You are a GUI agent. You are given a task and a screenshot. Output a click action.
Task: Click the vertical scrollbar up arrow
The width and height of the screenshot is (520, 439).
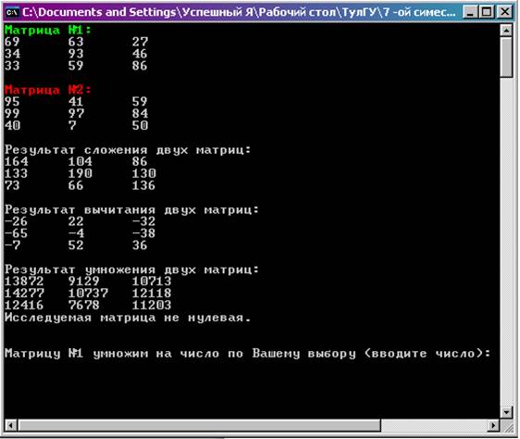[x=506, y=31]
